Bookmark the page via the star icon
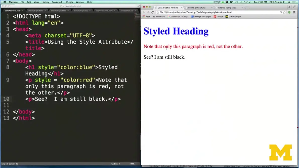The width and height of the screenshot is (299, 168). pos(284,12)
